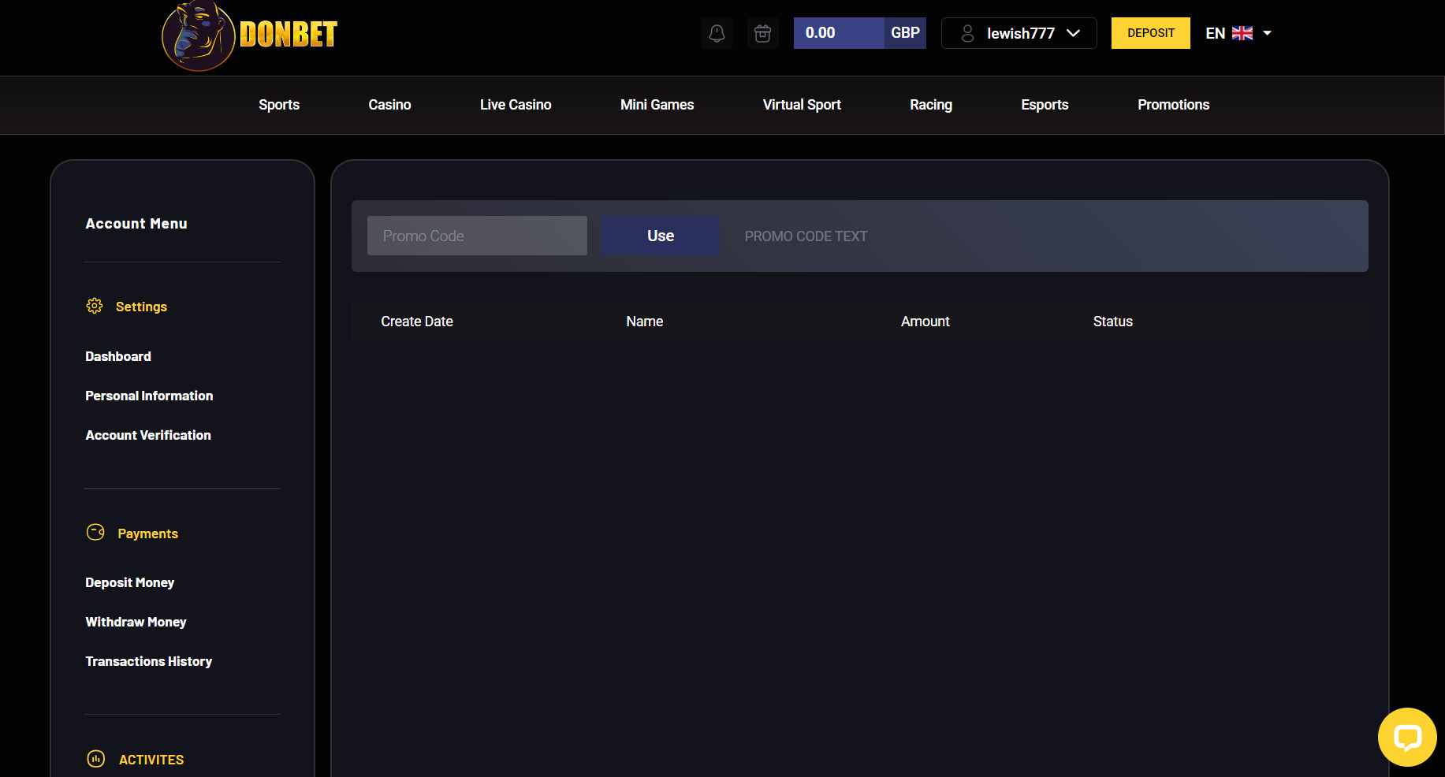Screen dimensions: 1445x777
Task: Expand the GBP currency balance dropdown
Action: coord(905,32)
